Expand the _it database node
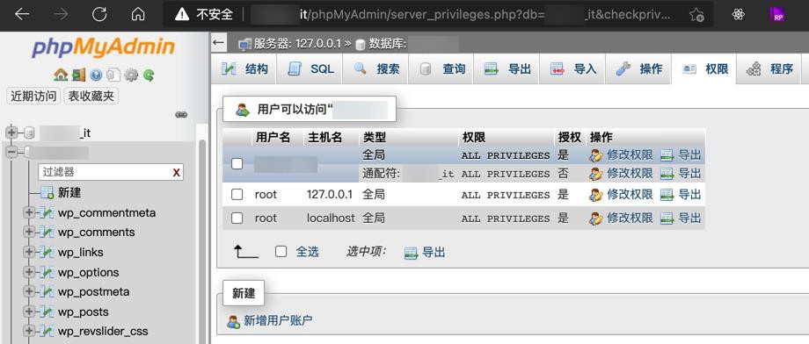This screenshot has height=344, width=809. pyautogui.click(x=11, y=133)
